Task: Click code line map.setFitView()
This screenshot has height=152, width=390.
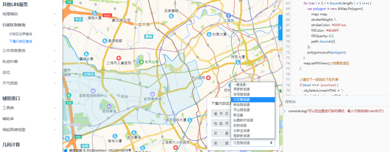Action: click(326, 63)
